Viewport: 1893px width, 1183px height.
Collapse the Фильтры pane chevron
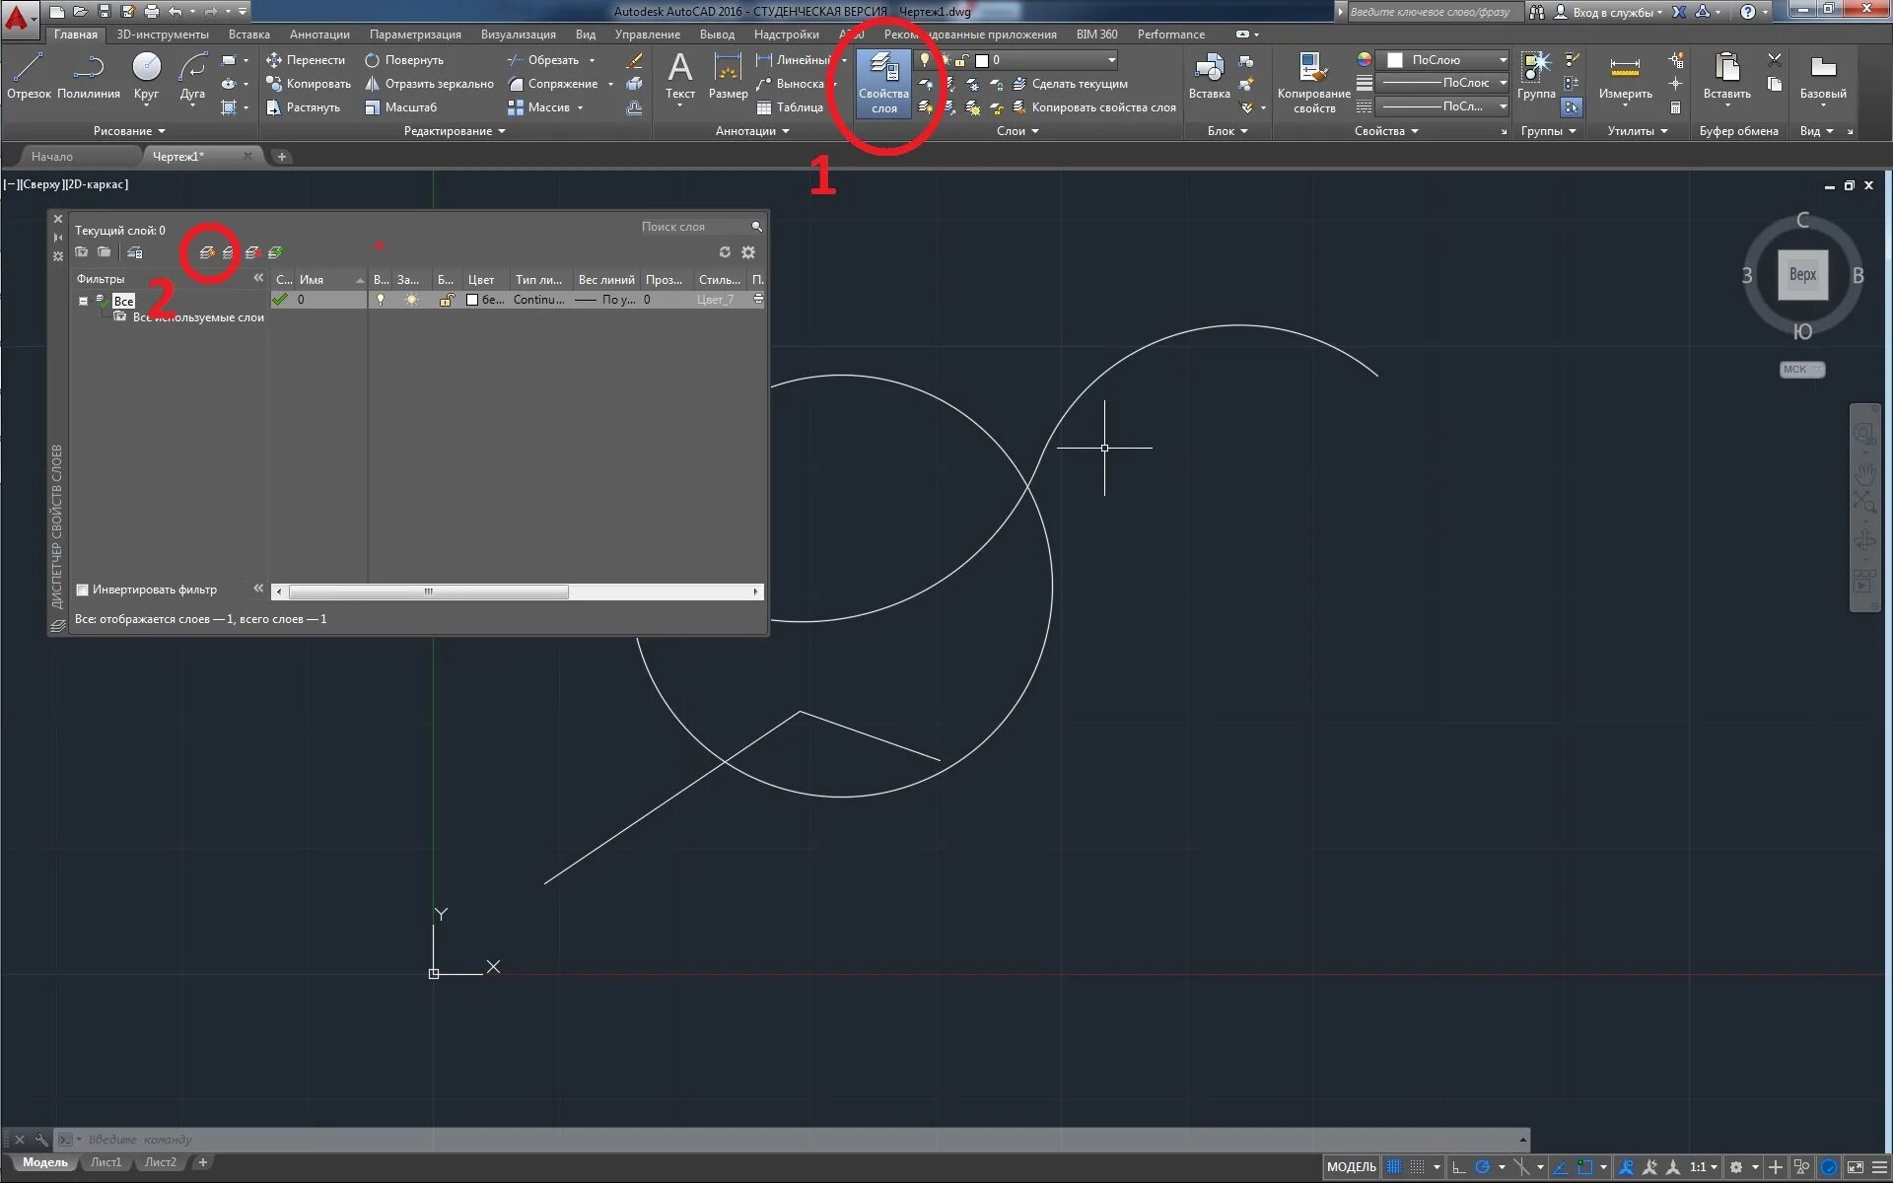258,278
